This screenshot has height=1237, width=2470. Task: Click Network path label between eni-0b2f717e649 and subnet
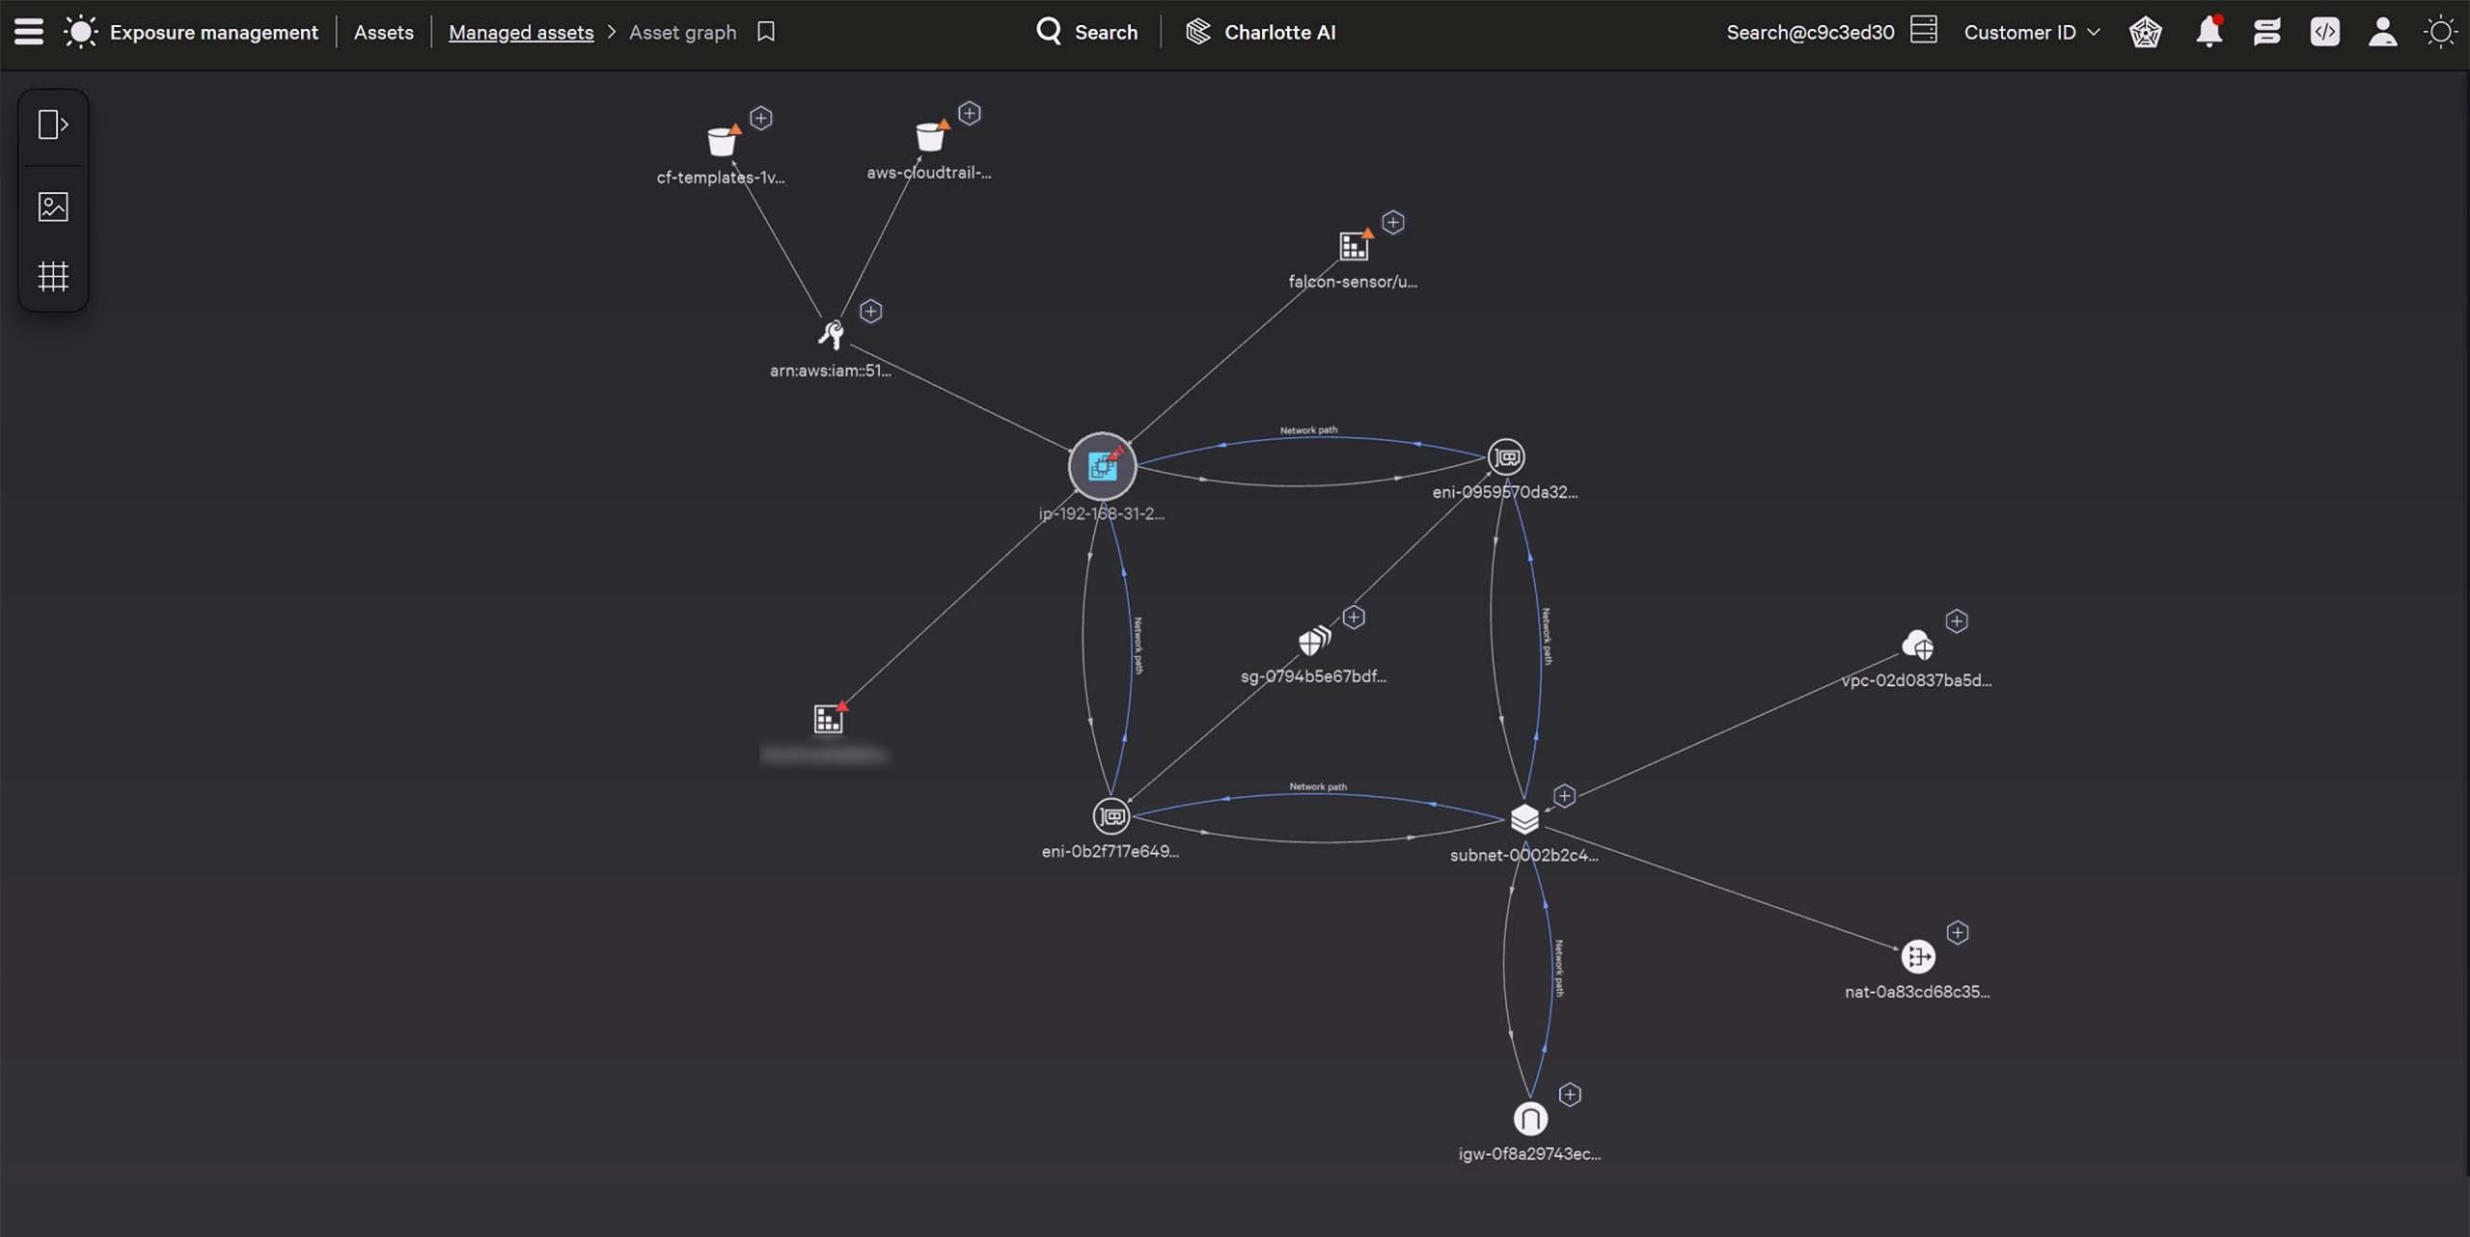pyautogui.click(x=1318, y=786)
